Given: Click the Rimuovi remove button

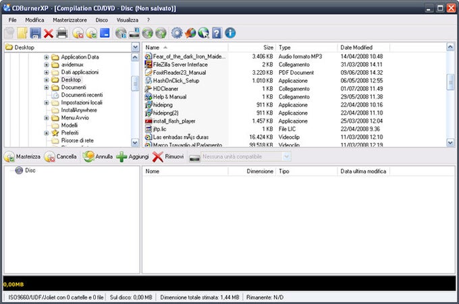Looking at the screenshot, I should [168, 156].
